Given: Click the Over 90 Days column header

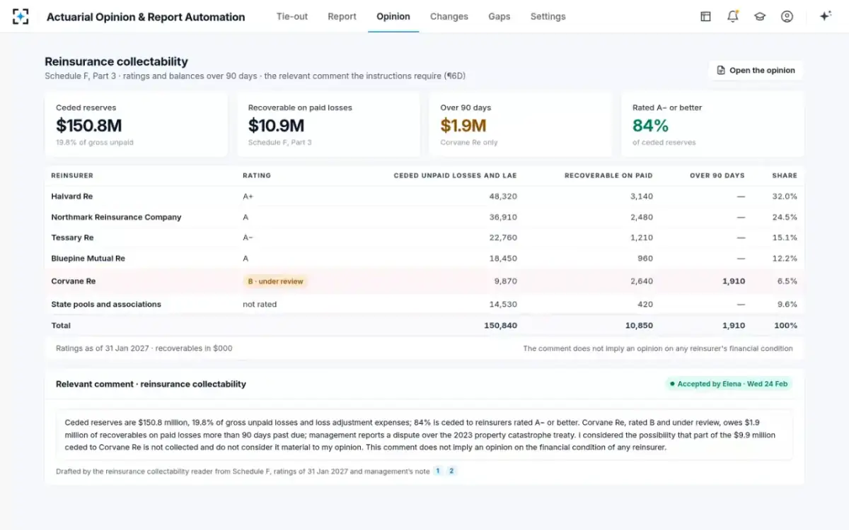Looking at the screenshot, I should (717, 175).
